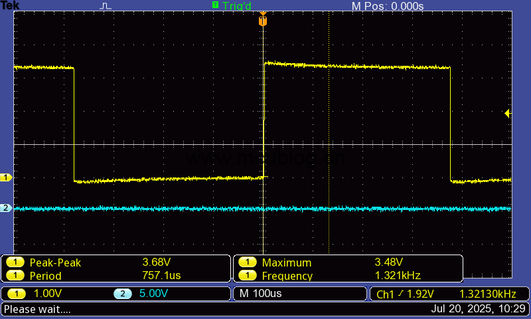Click the date and time display
The width and height of the screenshot is (531, 319).
tap(478, 309)
